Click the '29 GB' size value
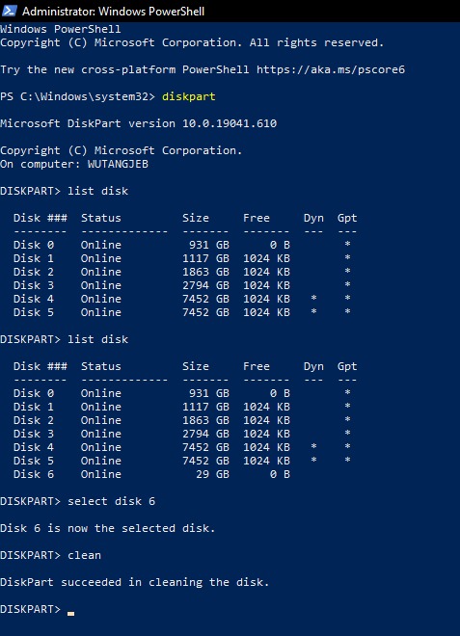 213,474
